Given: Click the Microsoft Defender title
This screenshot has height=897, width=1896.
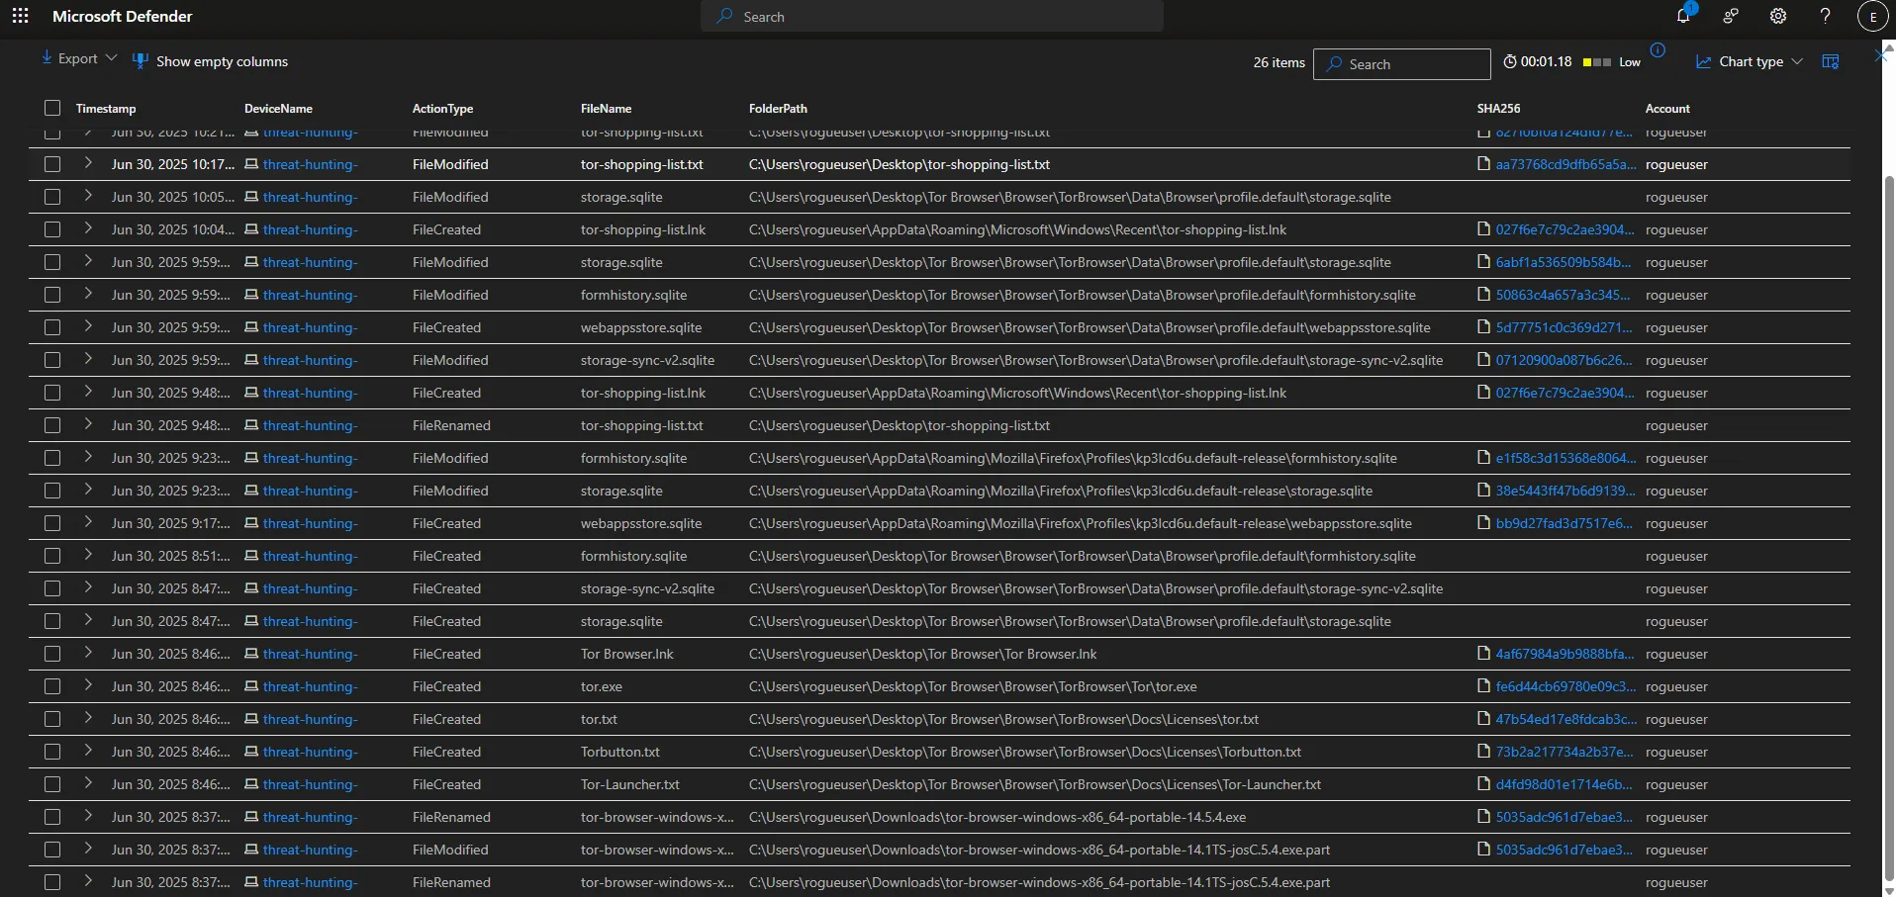Looking at the screenshot, I should coord(123,16).
